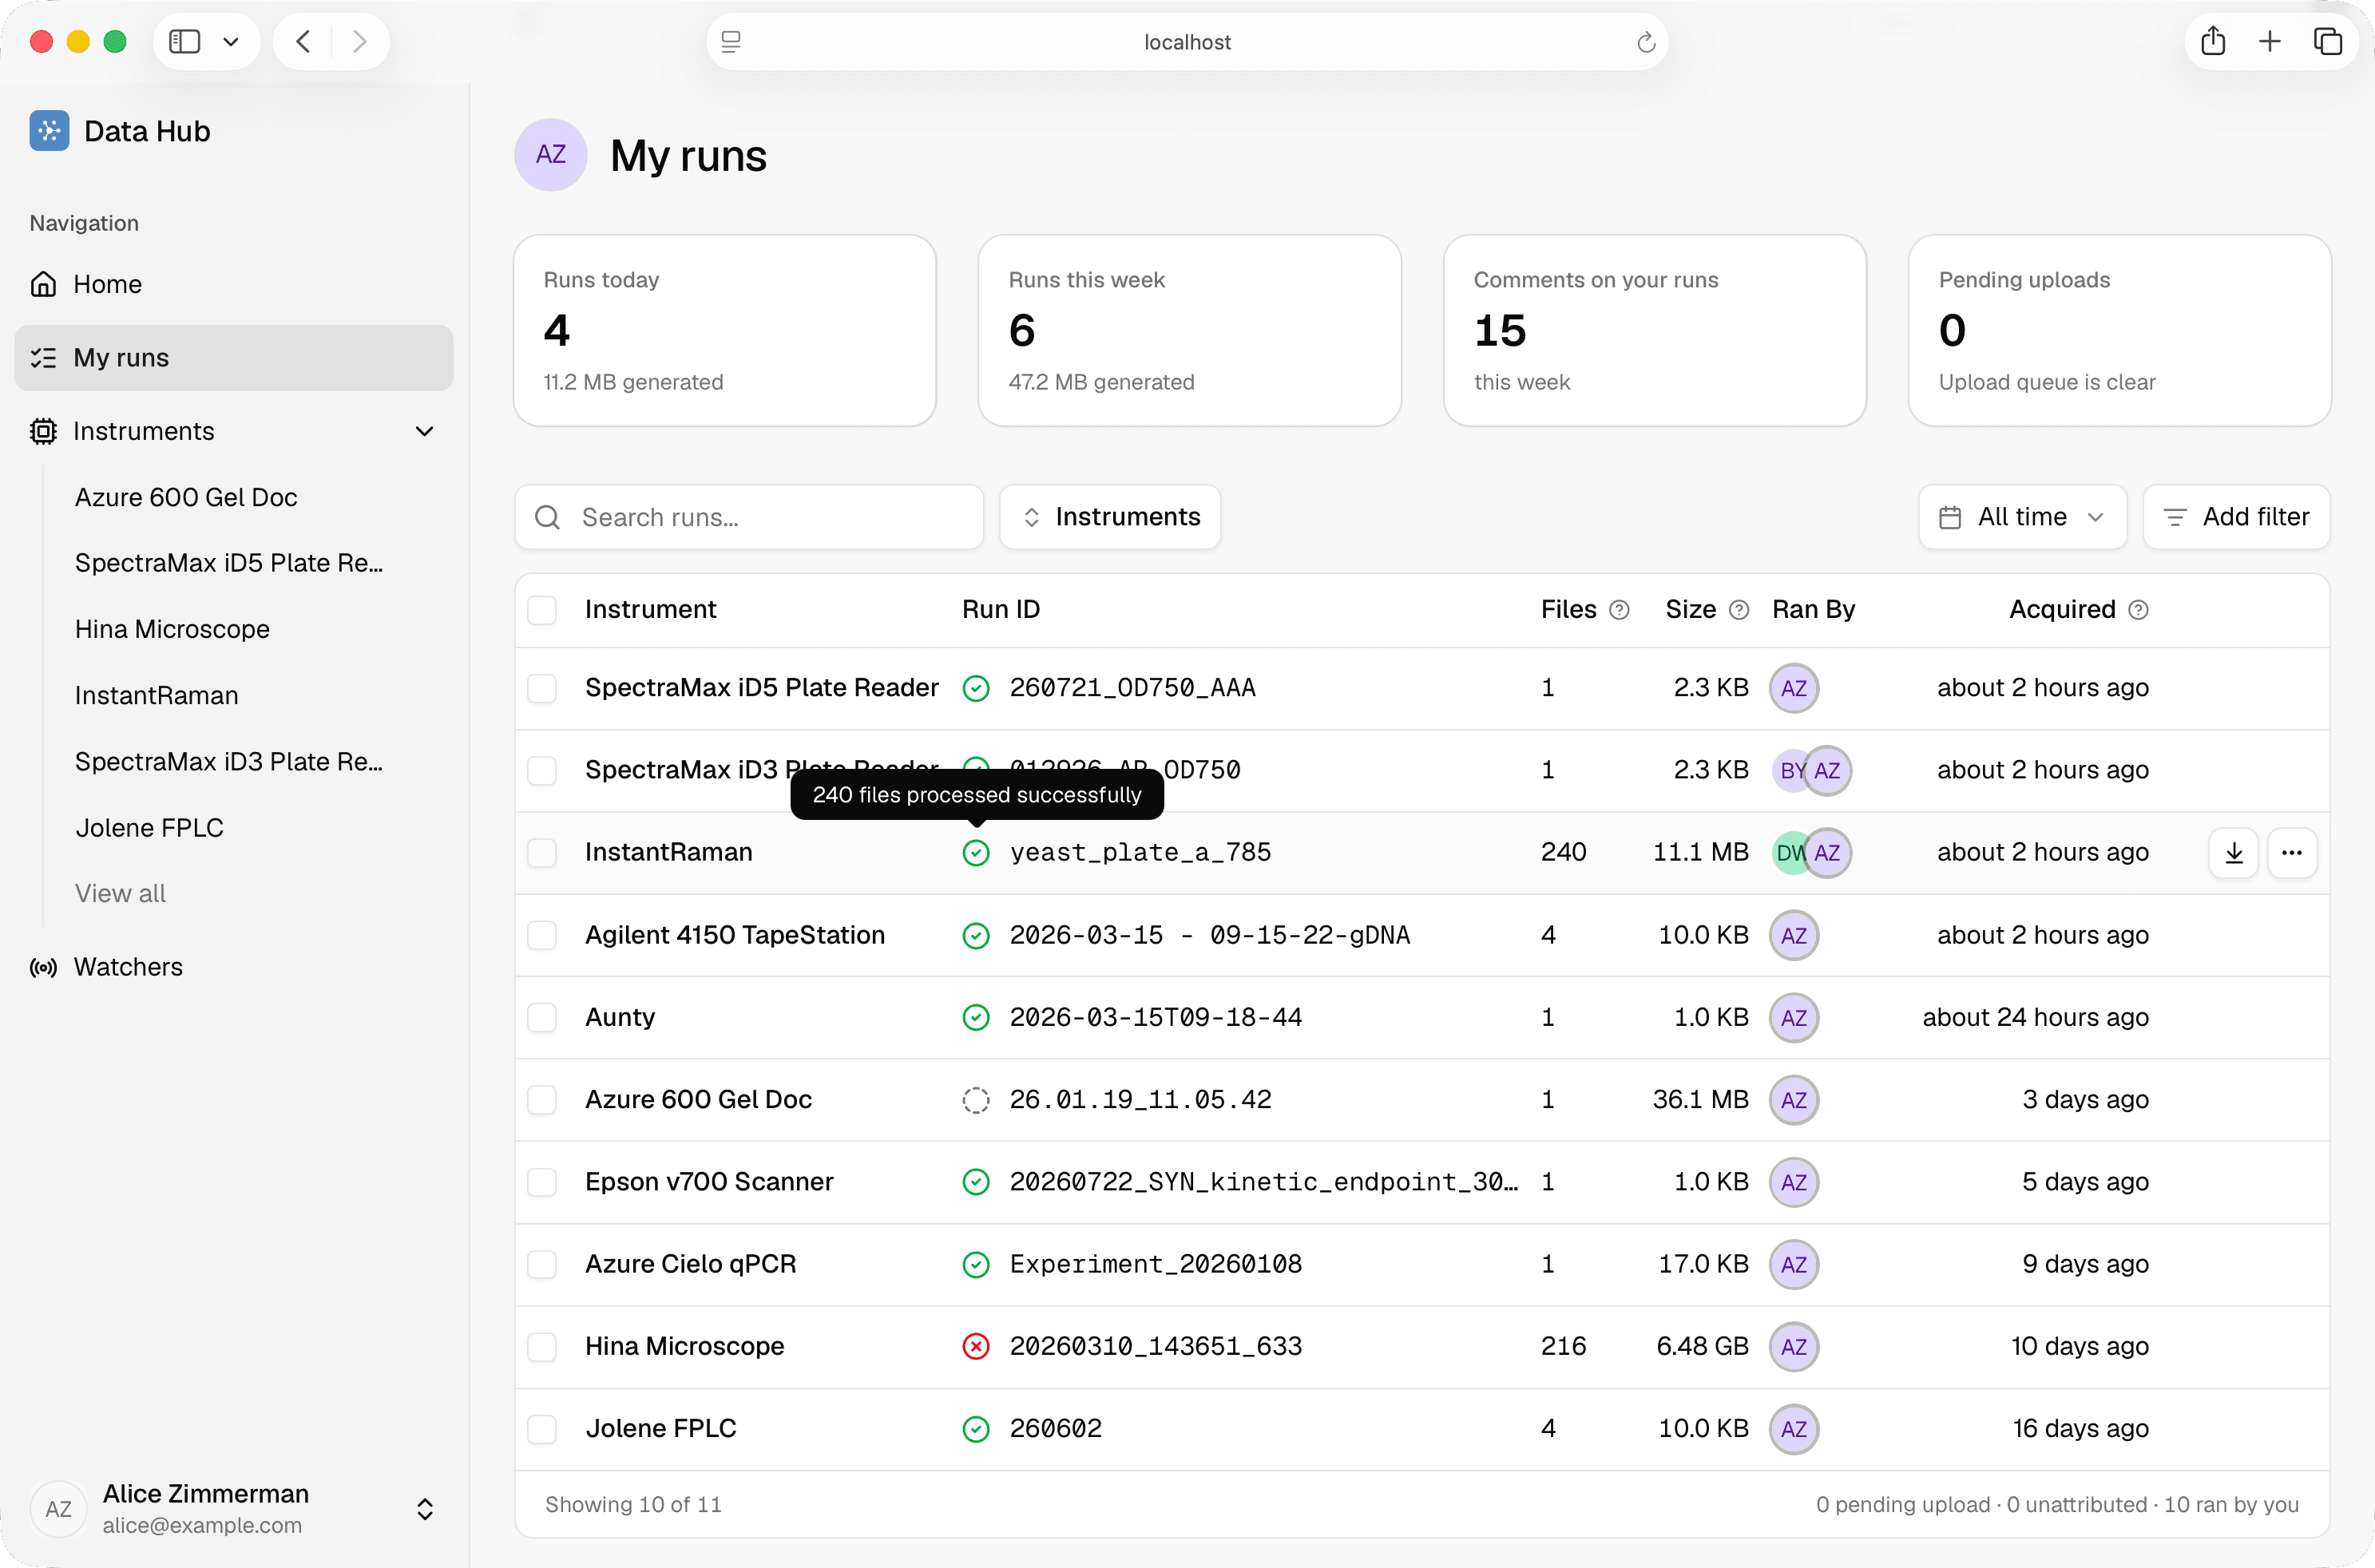The height and width of the screenshot is (1568, 2375).
Task: Open the Runs today summary card
Action: coord(725,331)
